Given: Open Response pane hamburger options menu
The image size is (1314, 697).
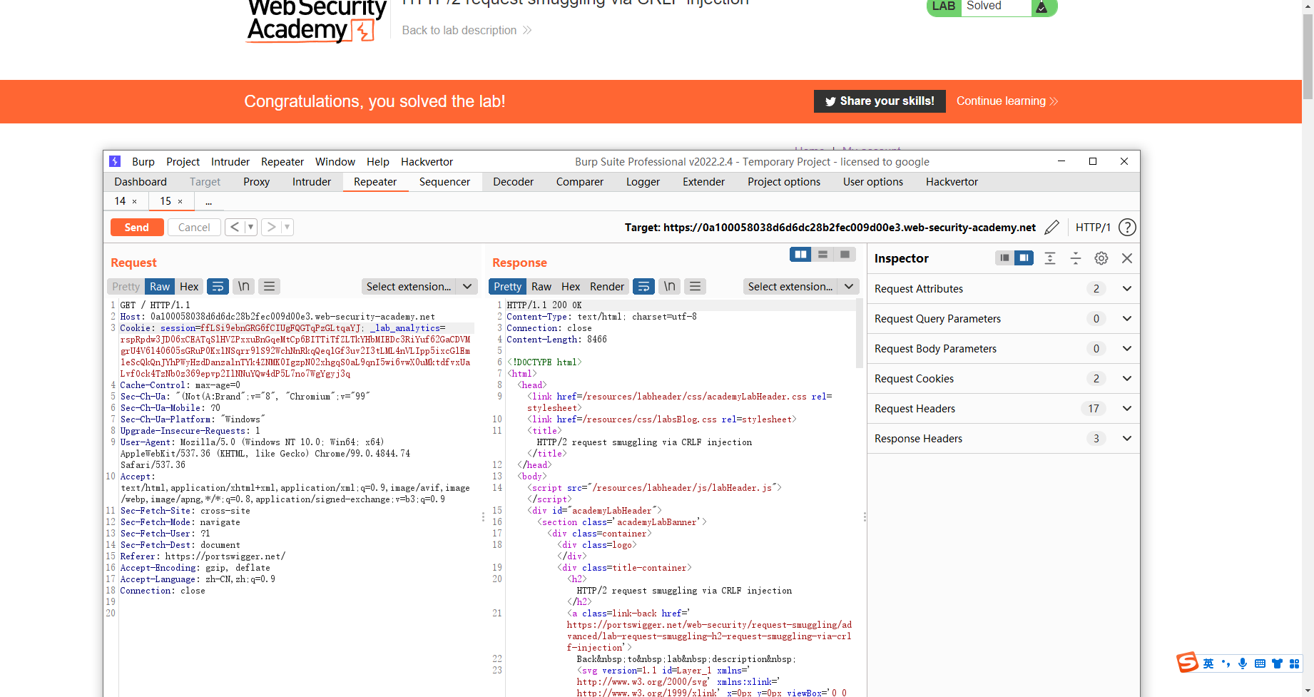Looking at the screenshot, I should [695, 286].
